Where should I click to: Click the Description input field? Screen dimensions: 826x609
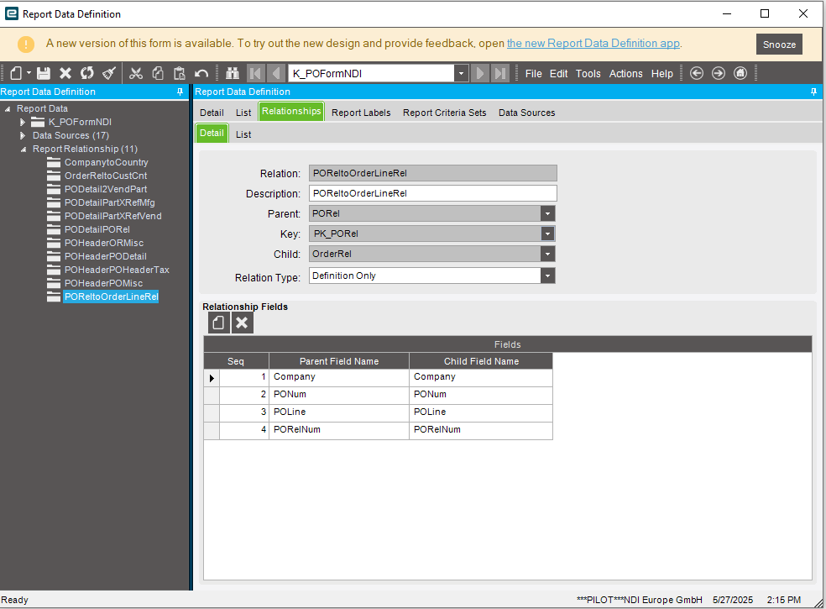[x=432, y=193]
